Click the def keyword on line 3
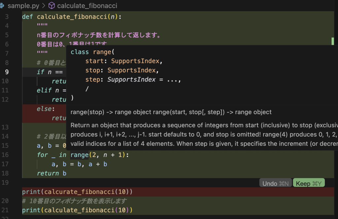Image resolution: width=338 pixels, height=219 pixels. click(x=27, y=16)
